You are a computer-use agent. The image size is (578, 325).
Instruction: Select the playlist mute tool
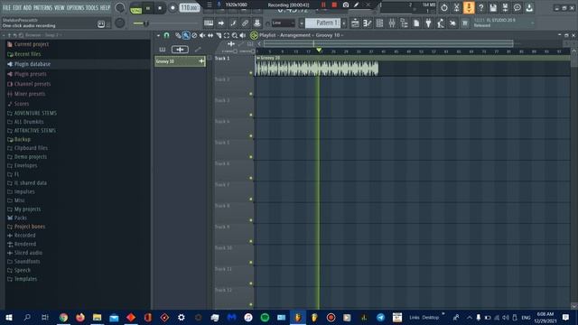[202, 35]
